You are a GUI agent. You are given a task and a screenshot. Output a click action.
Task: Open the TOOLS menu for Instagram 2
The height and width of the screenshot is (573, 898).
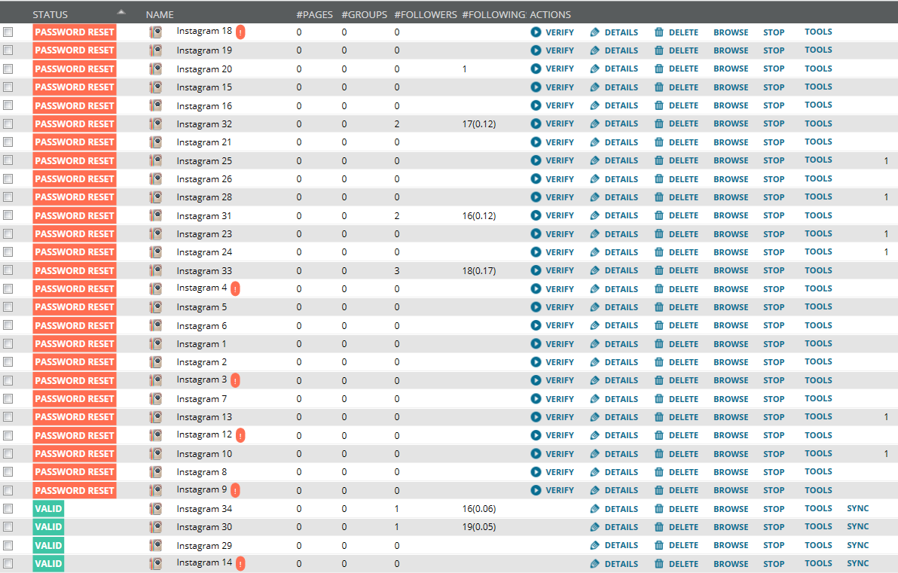pyautogui.click(x=818, y=361)
